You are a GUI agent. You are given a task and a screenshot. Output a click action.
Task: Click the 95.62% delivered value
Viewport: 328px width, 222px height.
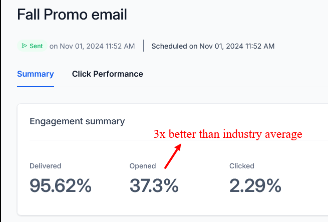pos(61,185)
